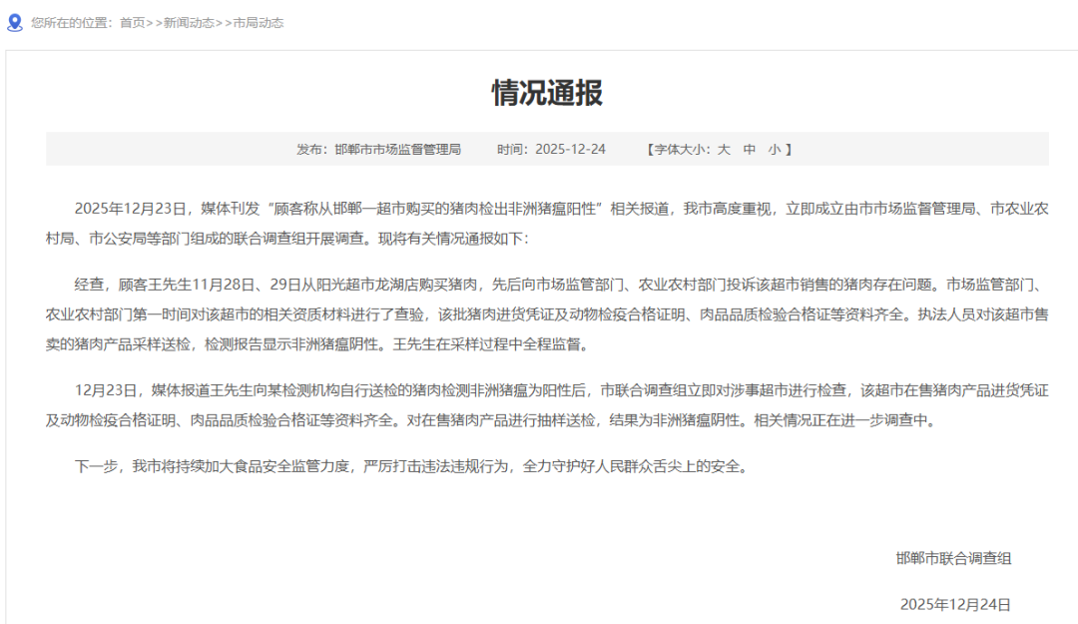Go to 首页 in the breadcrumb
This screenshot has width=1078, height=624.
pos(132,22)
